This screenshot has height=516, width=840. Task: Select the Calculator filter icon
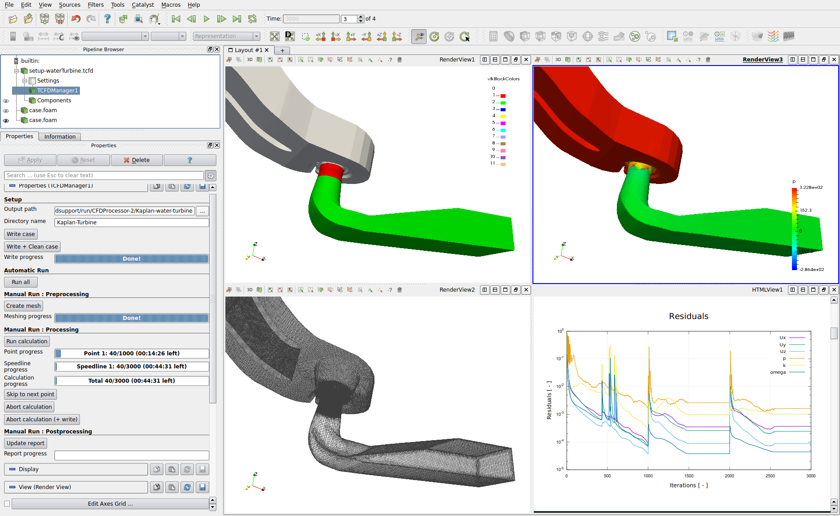tap(493, 36)
